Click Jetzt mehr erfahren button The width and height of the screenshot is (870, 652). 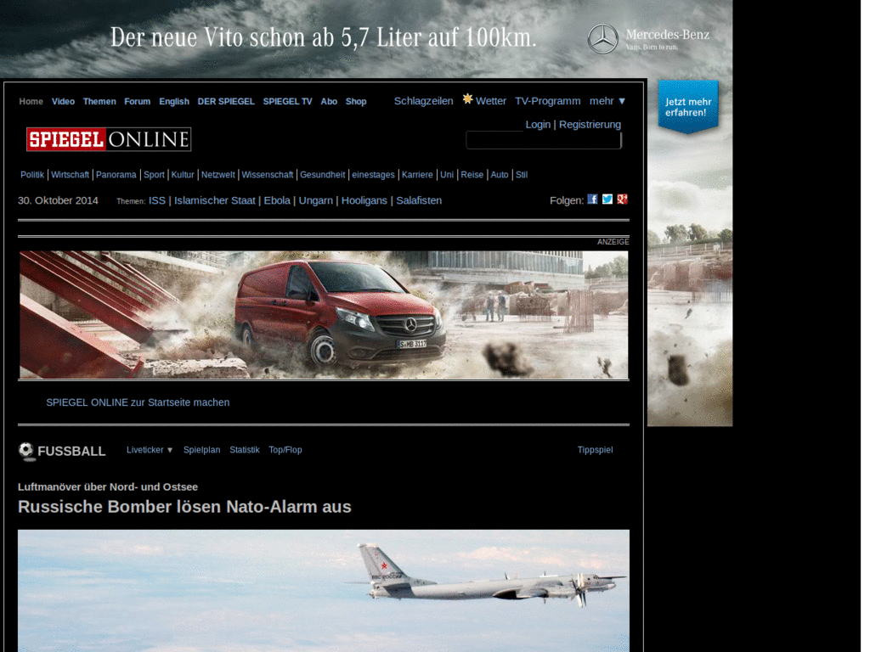(x=688, y=107)
